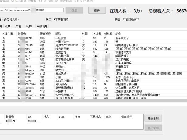Switch to the 系统消息 system messages tab
Image resolution: width=187 pixels, height=140 pixels.
click(42, 26)
